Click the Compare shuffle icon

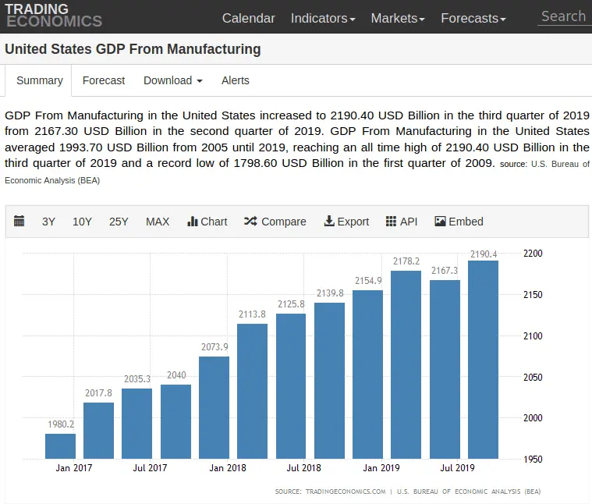point(250,222)
